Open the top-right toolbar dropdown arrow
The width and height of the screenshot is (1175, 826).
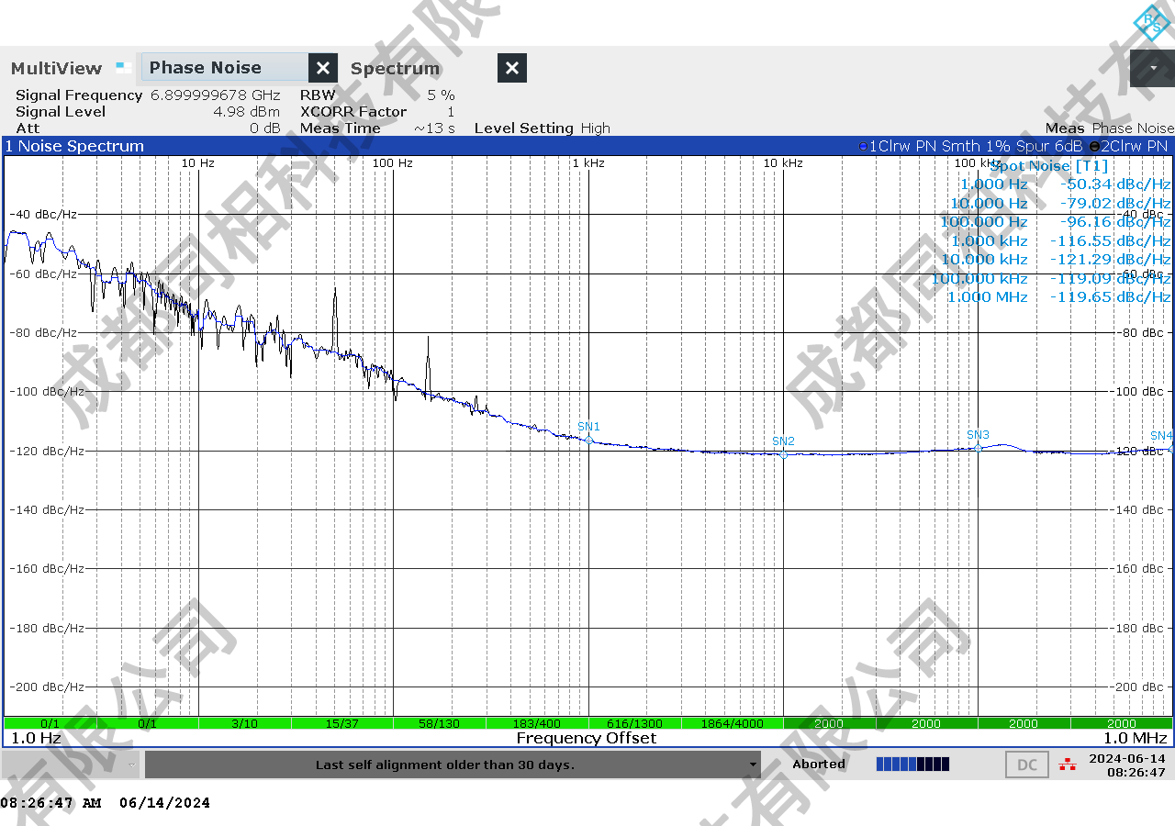click(1152, 68)
